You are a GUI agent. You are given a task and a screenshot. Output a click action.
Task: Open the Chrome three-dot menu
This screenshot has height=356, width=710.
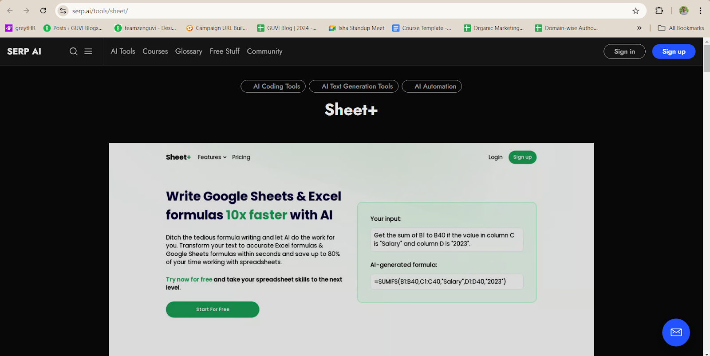[x=701, y=11]
